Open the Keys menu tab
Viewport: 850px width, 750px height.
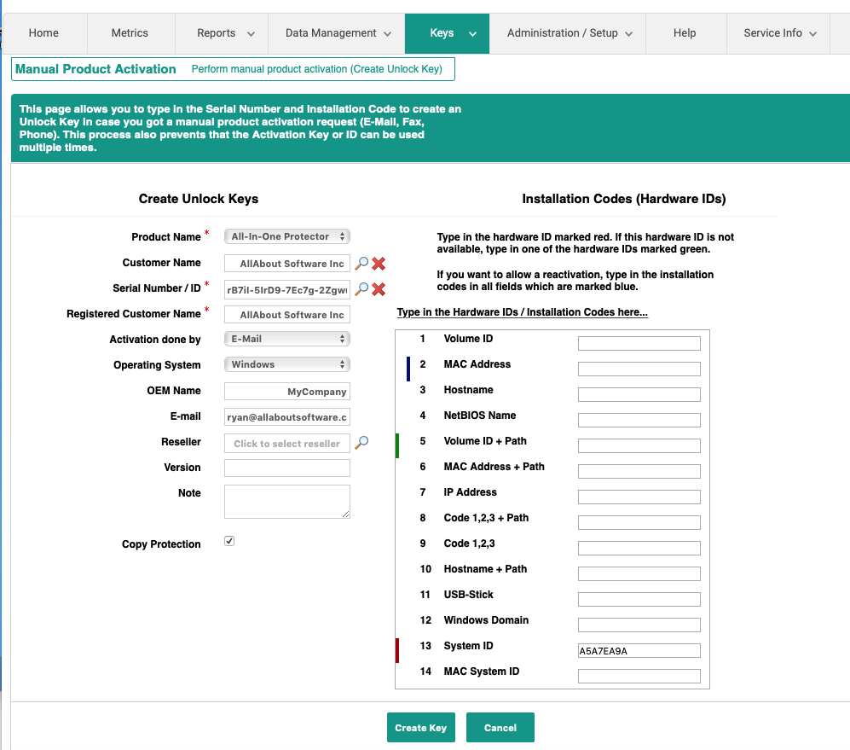click(x=447, y=33)
